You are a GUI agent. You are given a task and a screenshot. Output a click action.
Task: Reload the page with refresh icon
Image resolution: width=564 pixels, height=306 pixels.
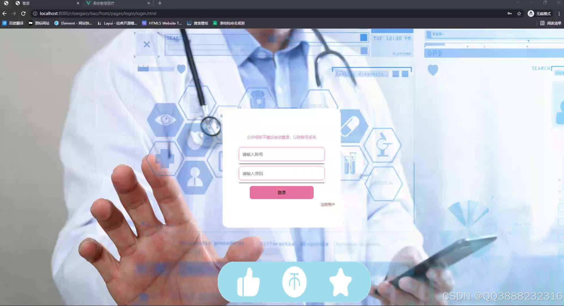(x=24, y=14)
